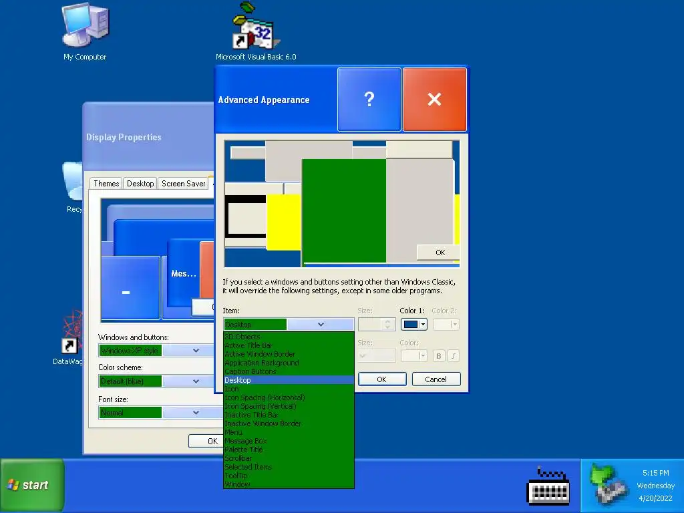Screen dimensions: 684x513
Task: Open the My Computer desktop icon
Action: pyautogui.click(x=85, y=32)
